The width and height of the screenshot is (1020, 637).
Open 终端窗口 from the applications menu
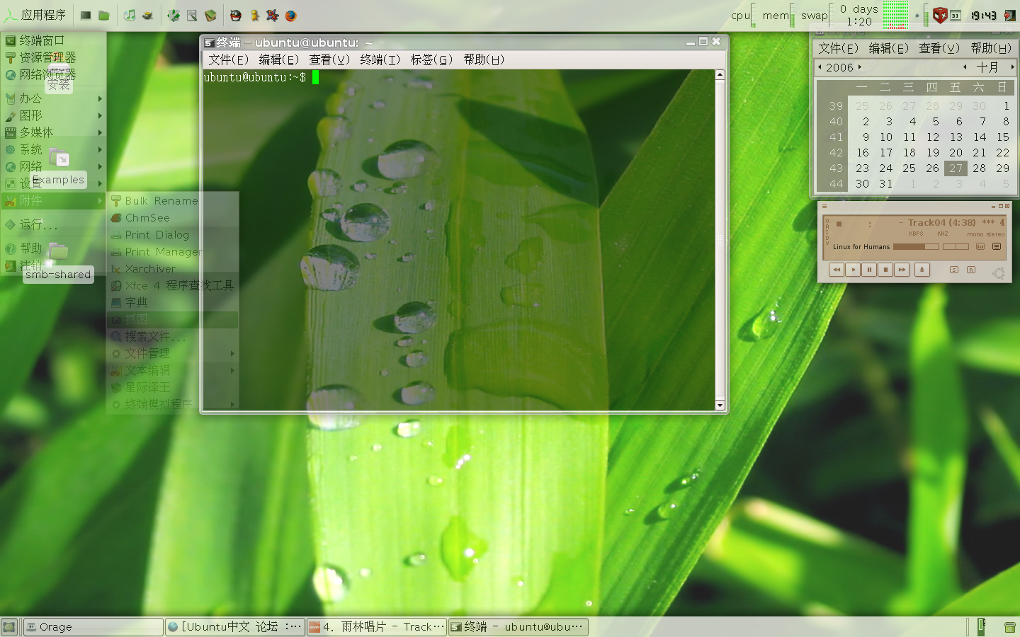point(53,40)
